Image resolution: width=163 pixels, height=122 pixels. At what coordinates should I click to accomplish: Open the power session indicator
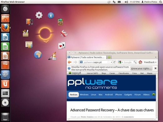(x=161, y=2)
